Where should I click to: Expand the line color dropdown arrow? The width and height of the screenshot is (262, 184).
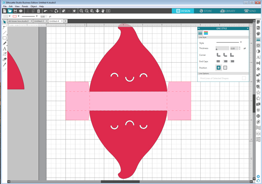(x=19, y=16)
